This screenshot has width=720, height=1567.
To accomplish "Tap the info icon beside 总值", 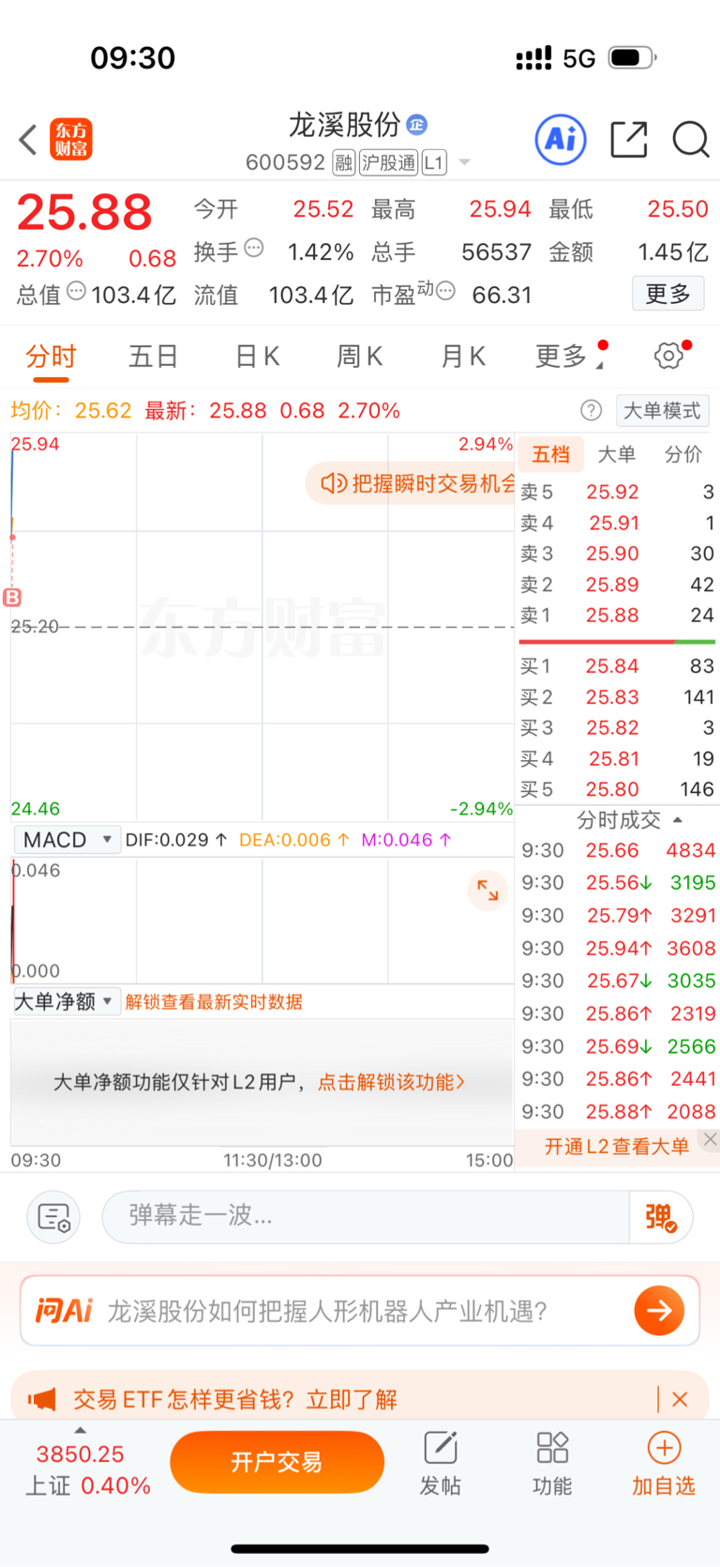I will tap(77, 291).
